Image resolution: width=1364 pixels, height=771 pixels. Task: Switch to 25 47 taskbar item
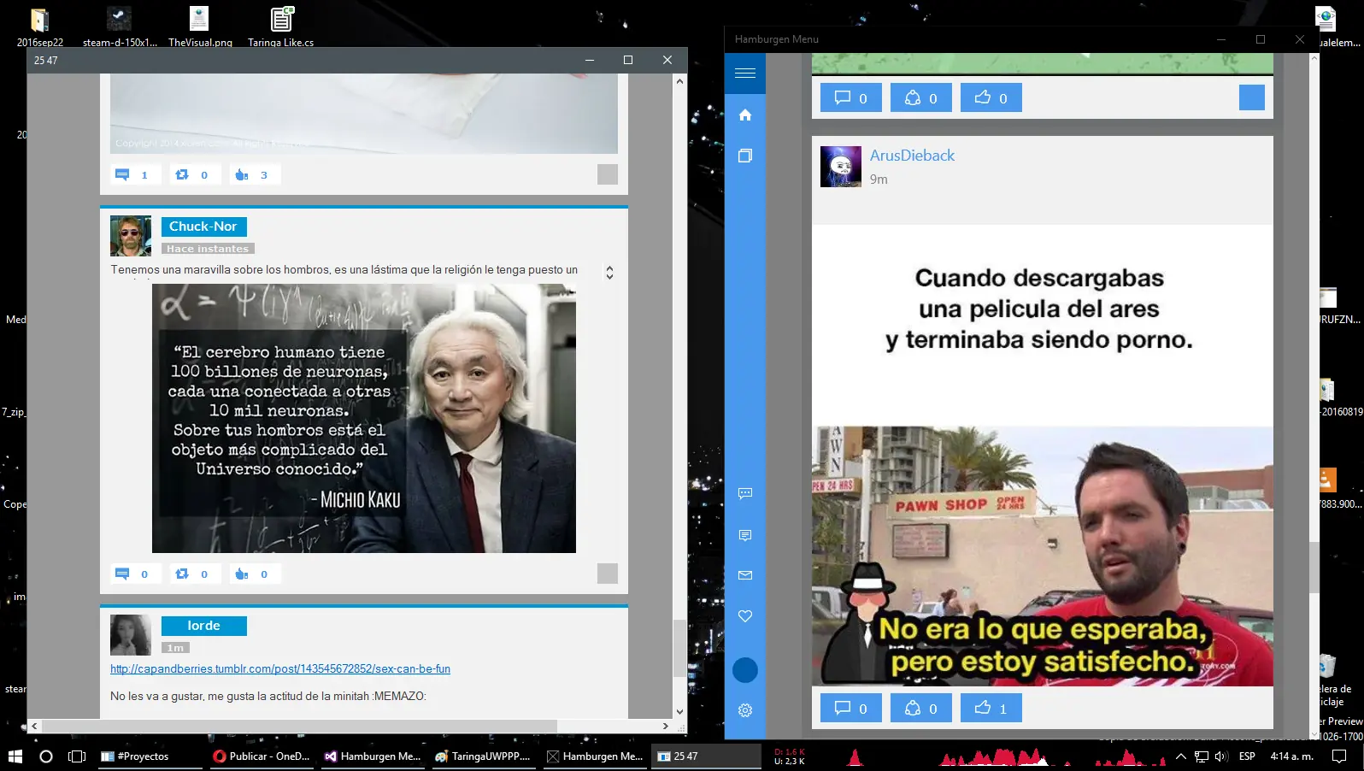[x=706, y=756]
